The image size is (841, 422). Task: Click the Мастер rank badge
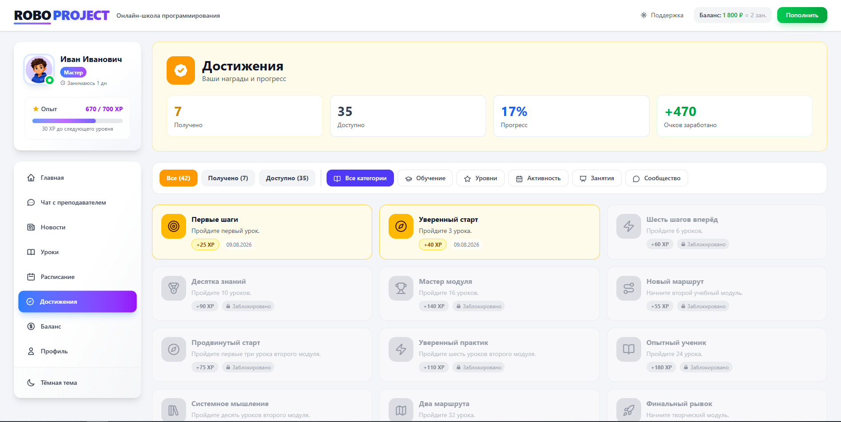(73, 72)
